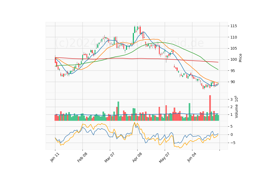Click the Feb 08 date label
This screenshot has height=182, width=253.
click(x=82, y=157)
